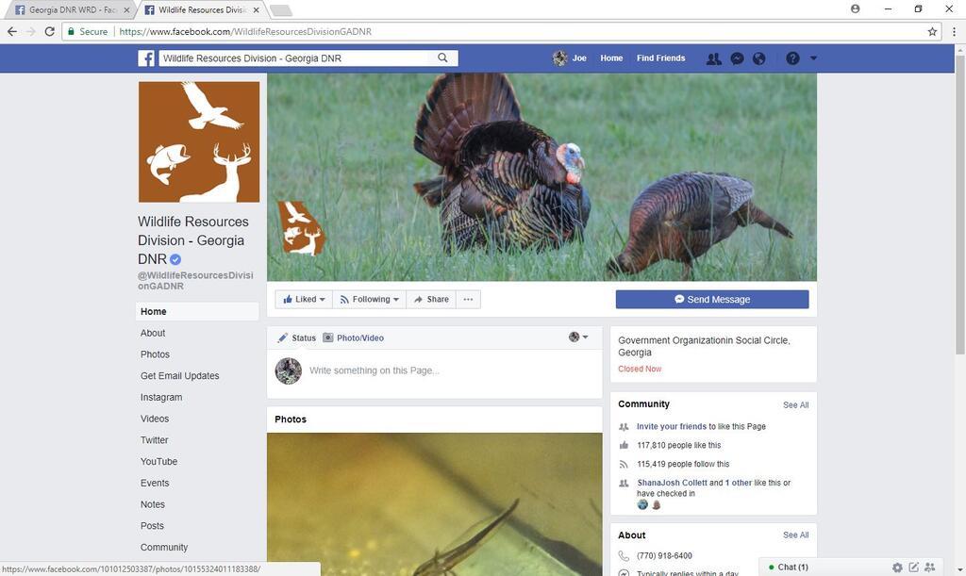Open Quick Help question mark icon
966x576 pixels.
point(792,58)
